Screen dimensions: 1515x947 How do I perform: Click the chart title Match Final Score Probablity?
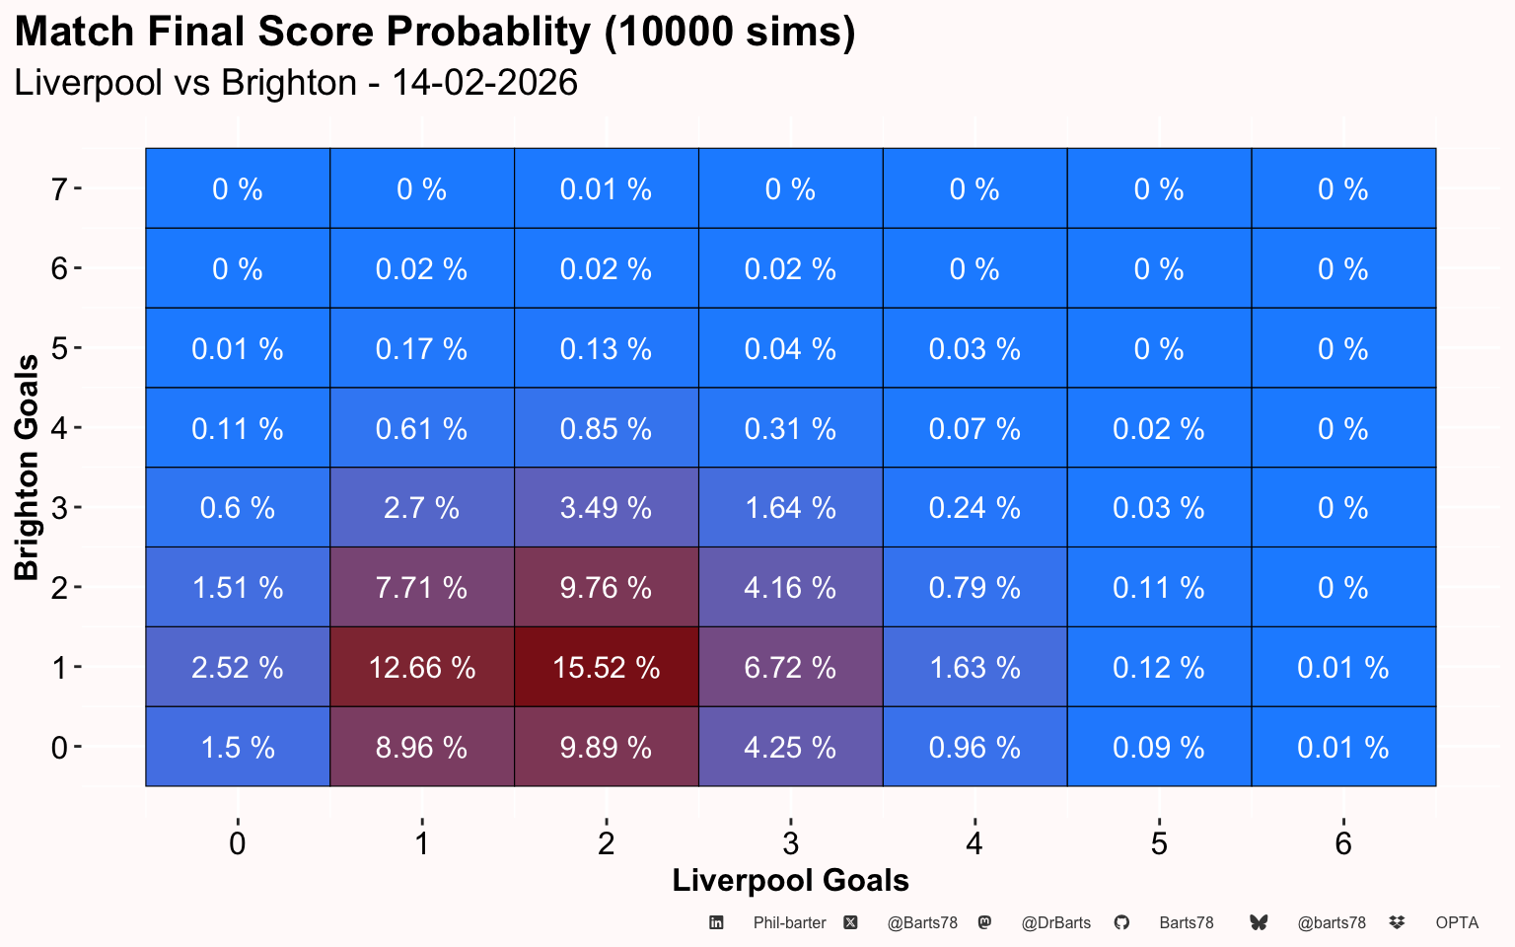point(435,32)
